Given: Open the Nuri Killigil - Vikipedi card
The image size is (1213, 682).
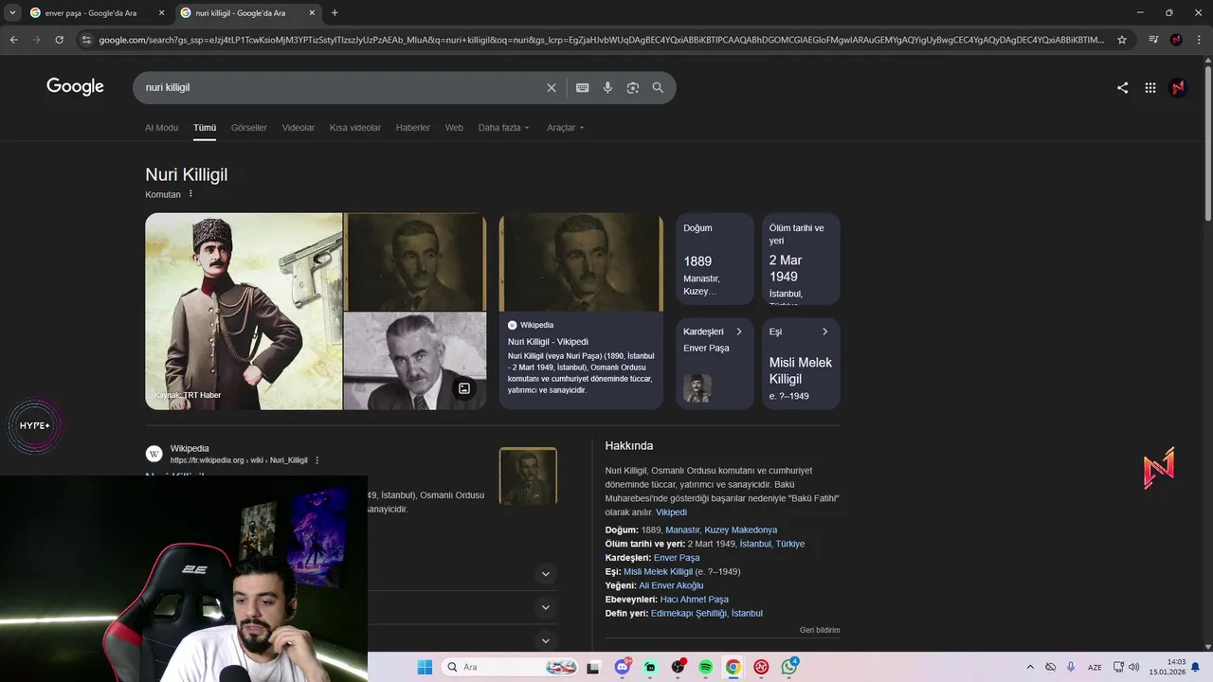Looking at the screenshot, I should (581, 311).
